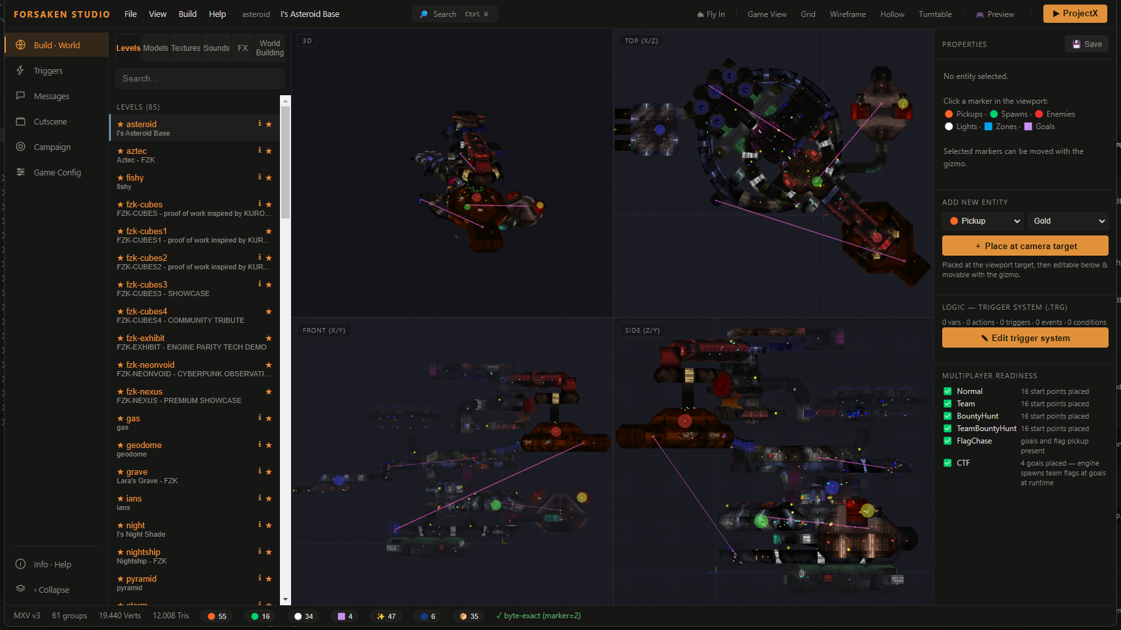The height and width of the screenshot is (630, 1121).
Task: Open the File menu
Action: pos(131,14)
